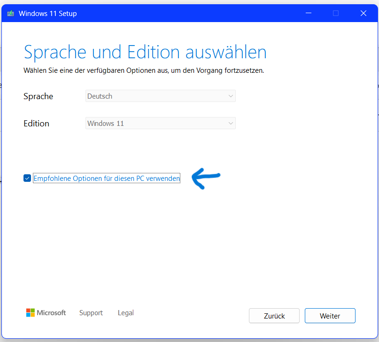Minimize the Windows 11 Setup window
This screenshot has height=342, width=379.
[x=309, y=13]
